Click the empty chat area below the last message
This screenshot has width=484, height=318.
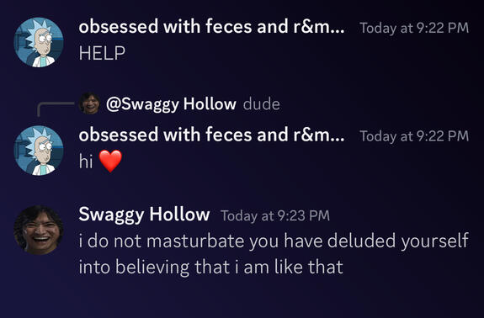(x=242, y=298)
